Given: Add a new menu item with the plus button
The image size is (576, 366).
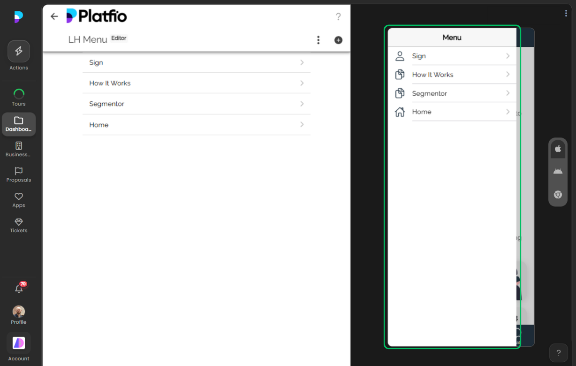Looking at the screenshot, I should 338,40.
